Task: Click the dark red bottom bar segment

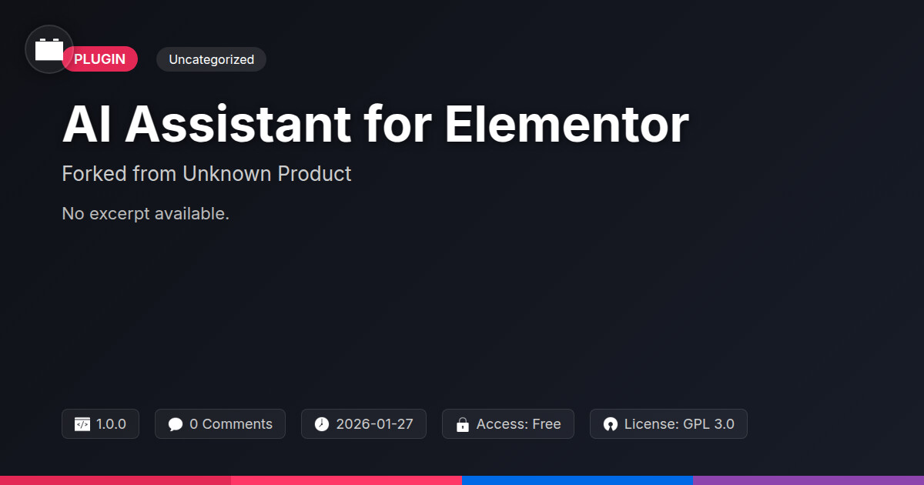Action: [115, 480]
